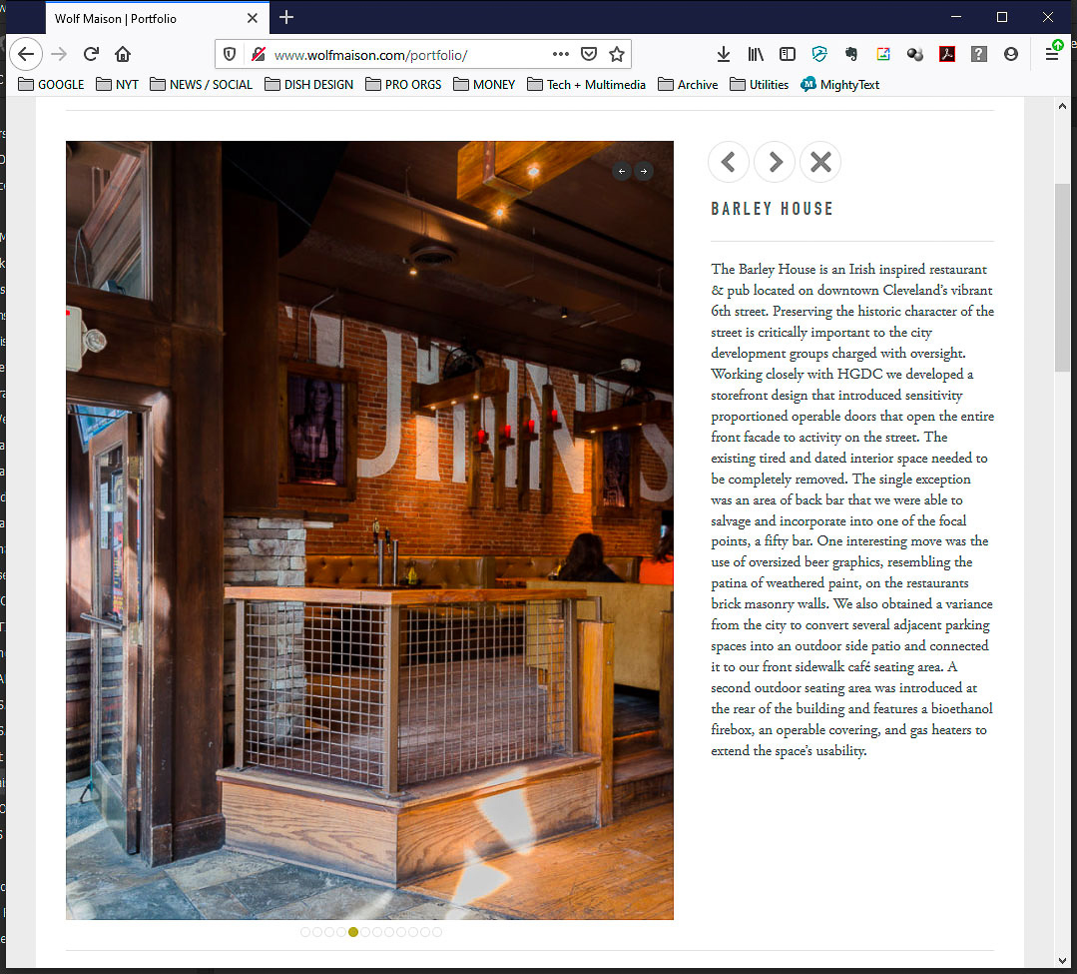Viewport: 1077px width, 974px height.
Task: Go to the browser home page
Action: (x=123, y=54)
